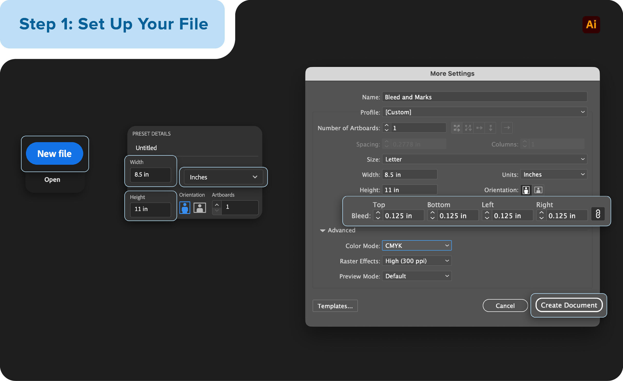The image size is (623, 381).
Task: Choose the Arrange by Column artboard layout
Action: tap(491, 128)
